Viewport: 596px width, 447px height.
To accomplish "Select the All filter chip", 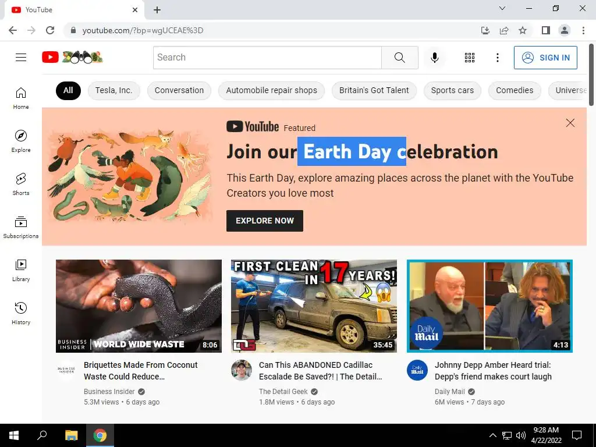I will (x=68, y=90).
